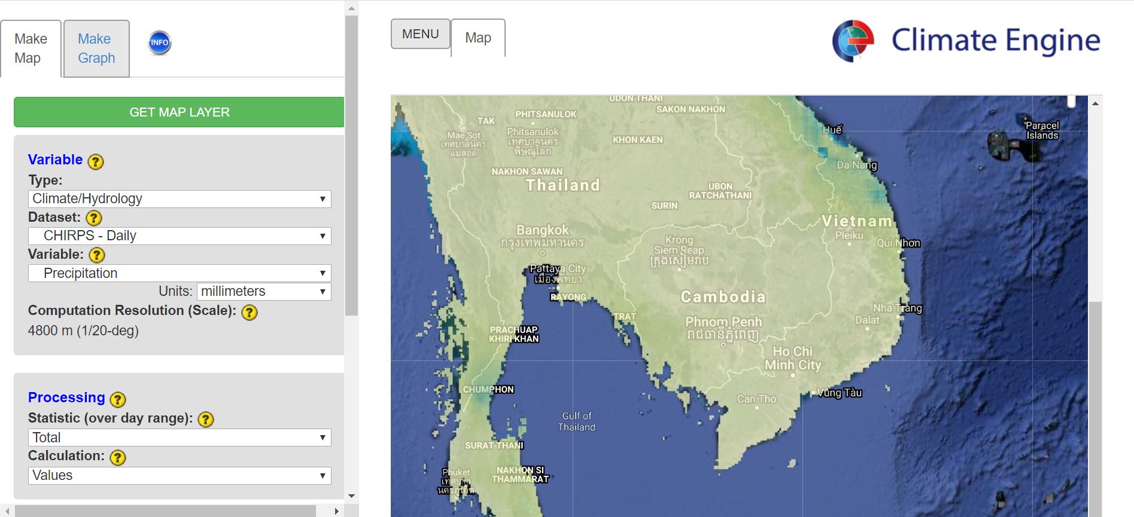This screenshot has width=1134, height=517.
Task: Click the Climate Engine logo
Action: click(x=966, y=41)
